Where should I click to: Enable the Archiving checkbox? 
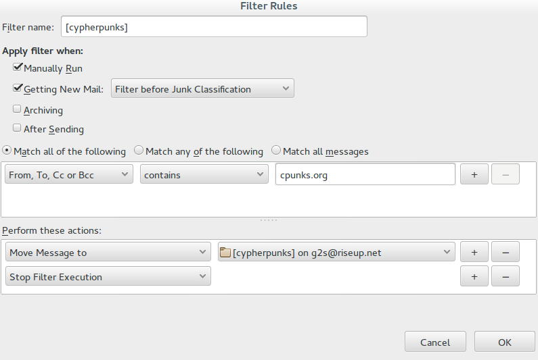click(x=18, y=109)
